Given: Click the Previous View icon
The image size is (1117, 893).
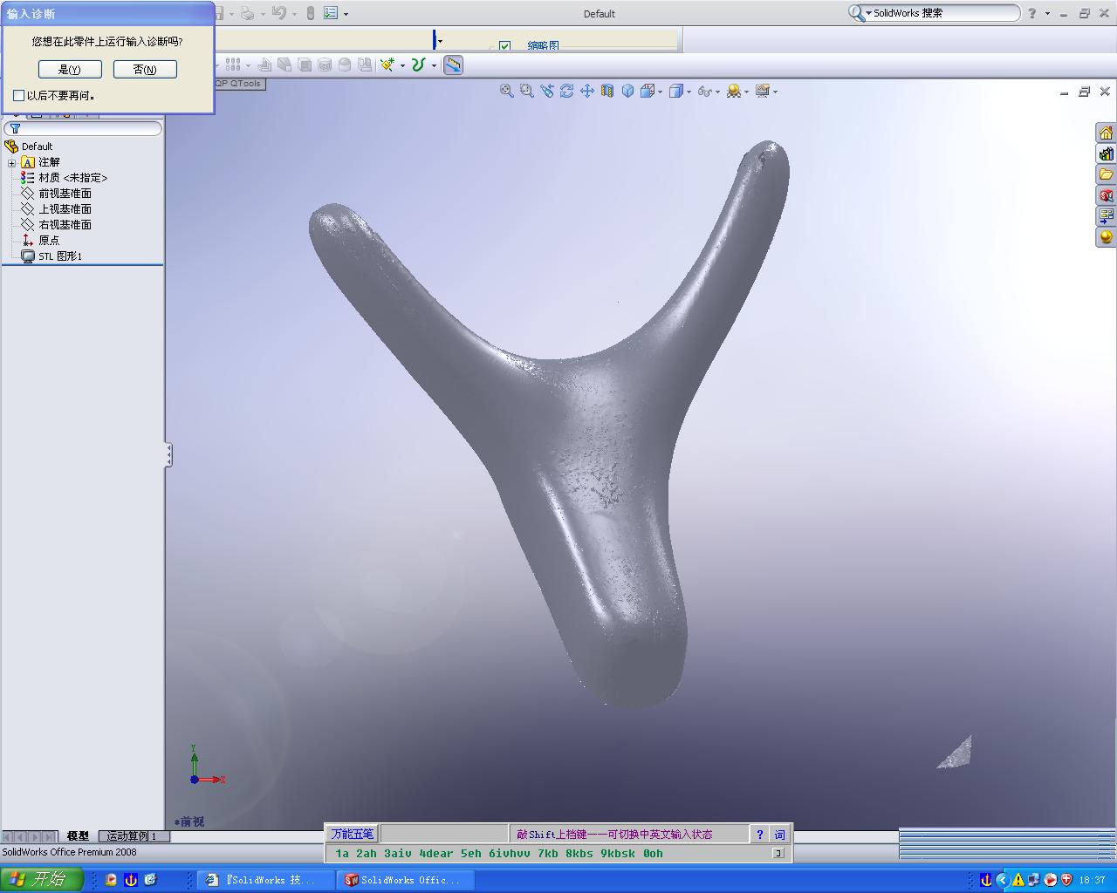Looking at the screenshot, I should point(546,91).
